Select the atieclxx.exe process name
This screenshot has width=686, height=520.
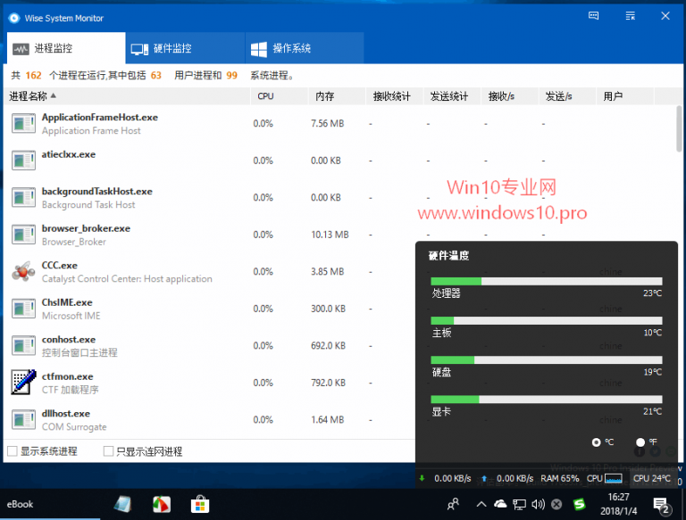tap(68, 154)
